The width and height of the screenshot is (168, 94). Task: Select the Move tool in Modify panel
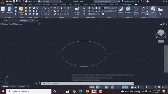[61, 8]
